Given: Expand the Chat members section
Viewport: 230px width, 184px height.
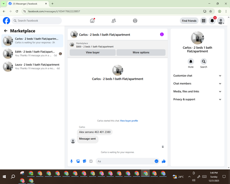Looking at the screenshot, I should coord(197,84).
